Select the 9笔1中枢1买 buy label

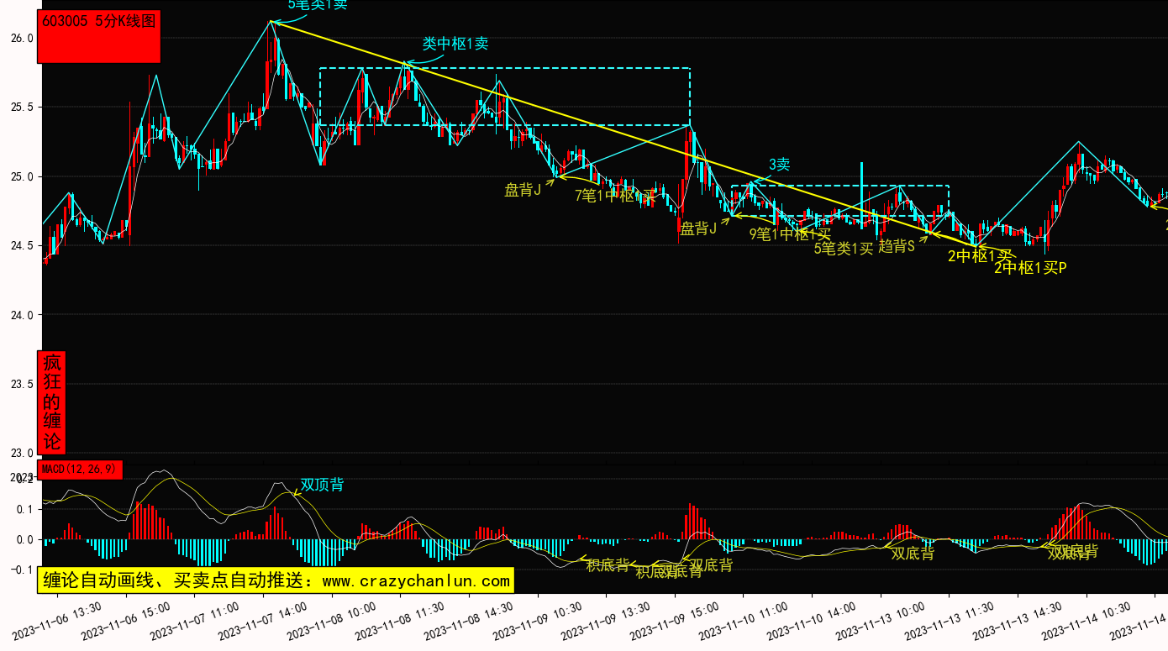(790, 234)
